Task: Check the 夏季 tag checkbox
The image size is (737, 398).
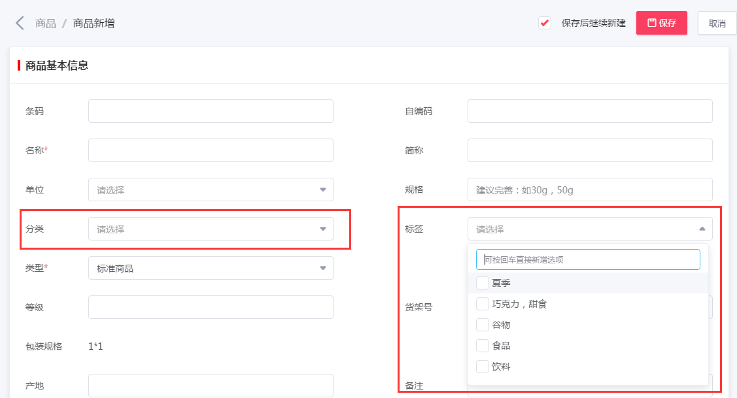Action: (x=483, y=283)
